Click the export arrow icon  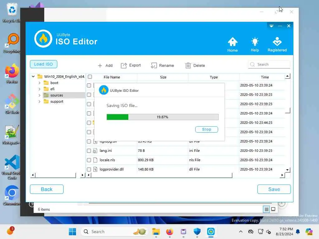pyautogui.click(x=124, y=65)
